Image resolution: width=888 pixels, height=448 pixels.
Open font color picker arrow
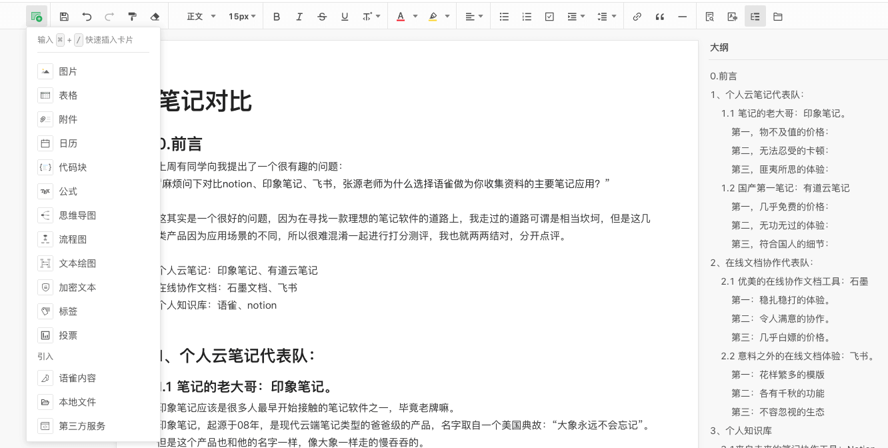tap(415, 17)
